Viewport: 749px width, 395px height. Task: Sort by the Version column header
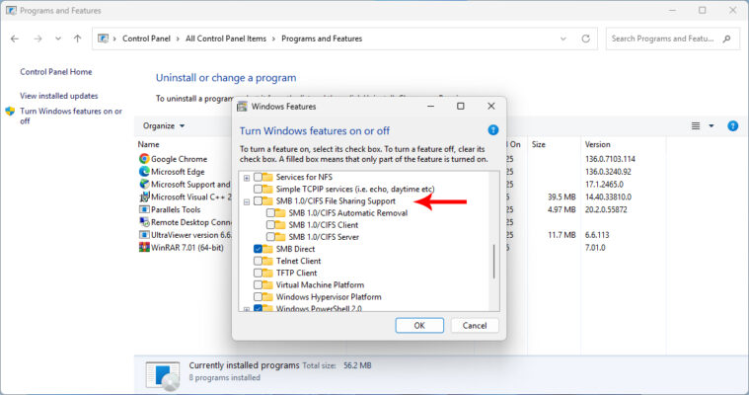pos(598,144)
